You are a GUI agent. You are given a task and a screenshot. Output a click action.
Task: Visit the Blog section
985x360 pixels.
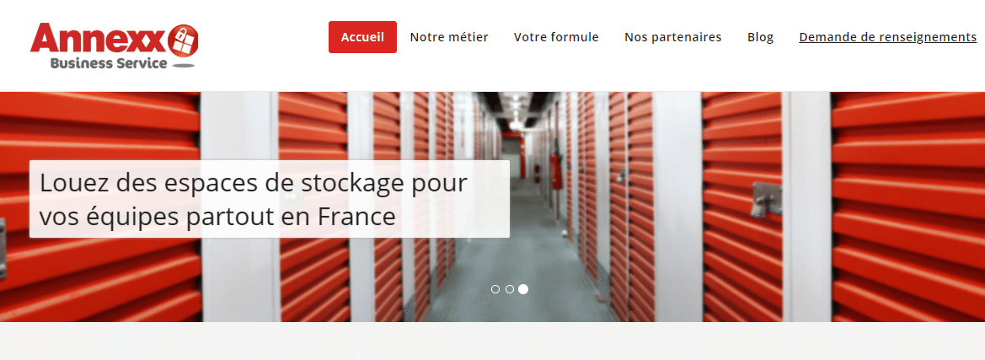click(x=760, y=37)
